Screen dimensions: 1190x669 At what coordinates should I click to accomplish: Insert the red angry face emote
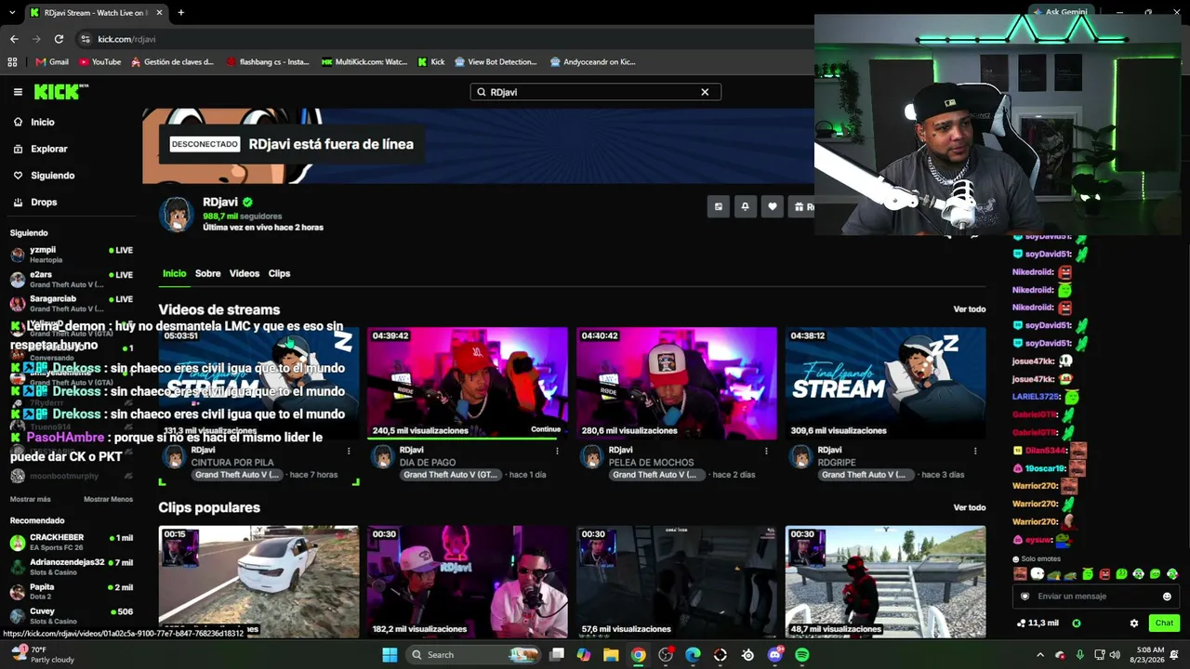pos(1104,574)
